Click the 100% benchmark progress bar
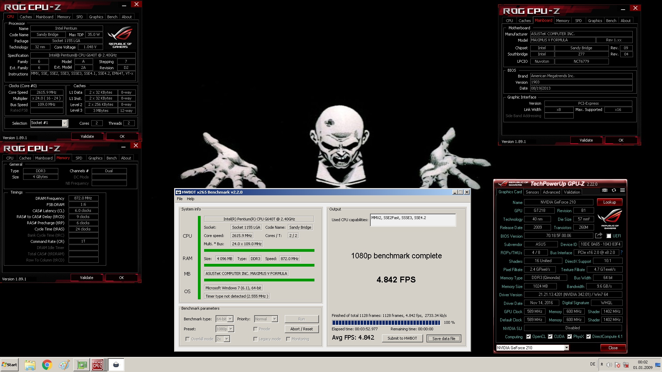The image size is (662, 372). [x=386, y=323]
